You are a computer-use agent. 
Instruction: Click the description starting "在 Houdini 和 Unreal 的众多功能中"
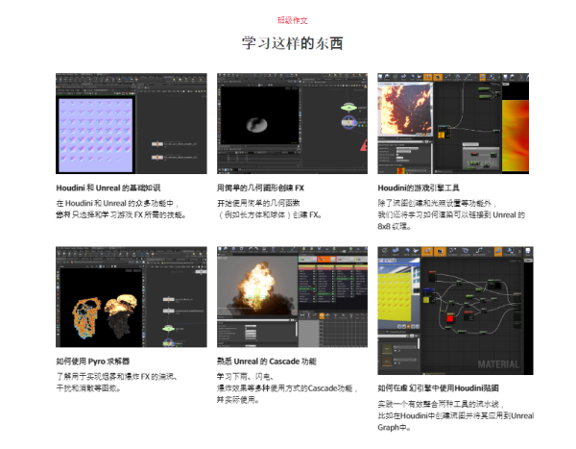121,209
